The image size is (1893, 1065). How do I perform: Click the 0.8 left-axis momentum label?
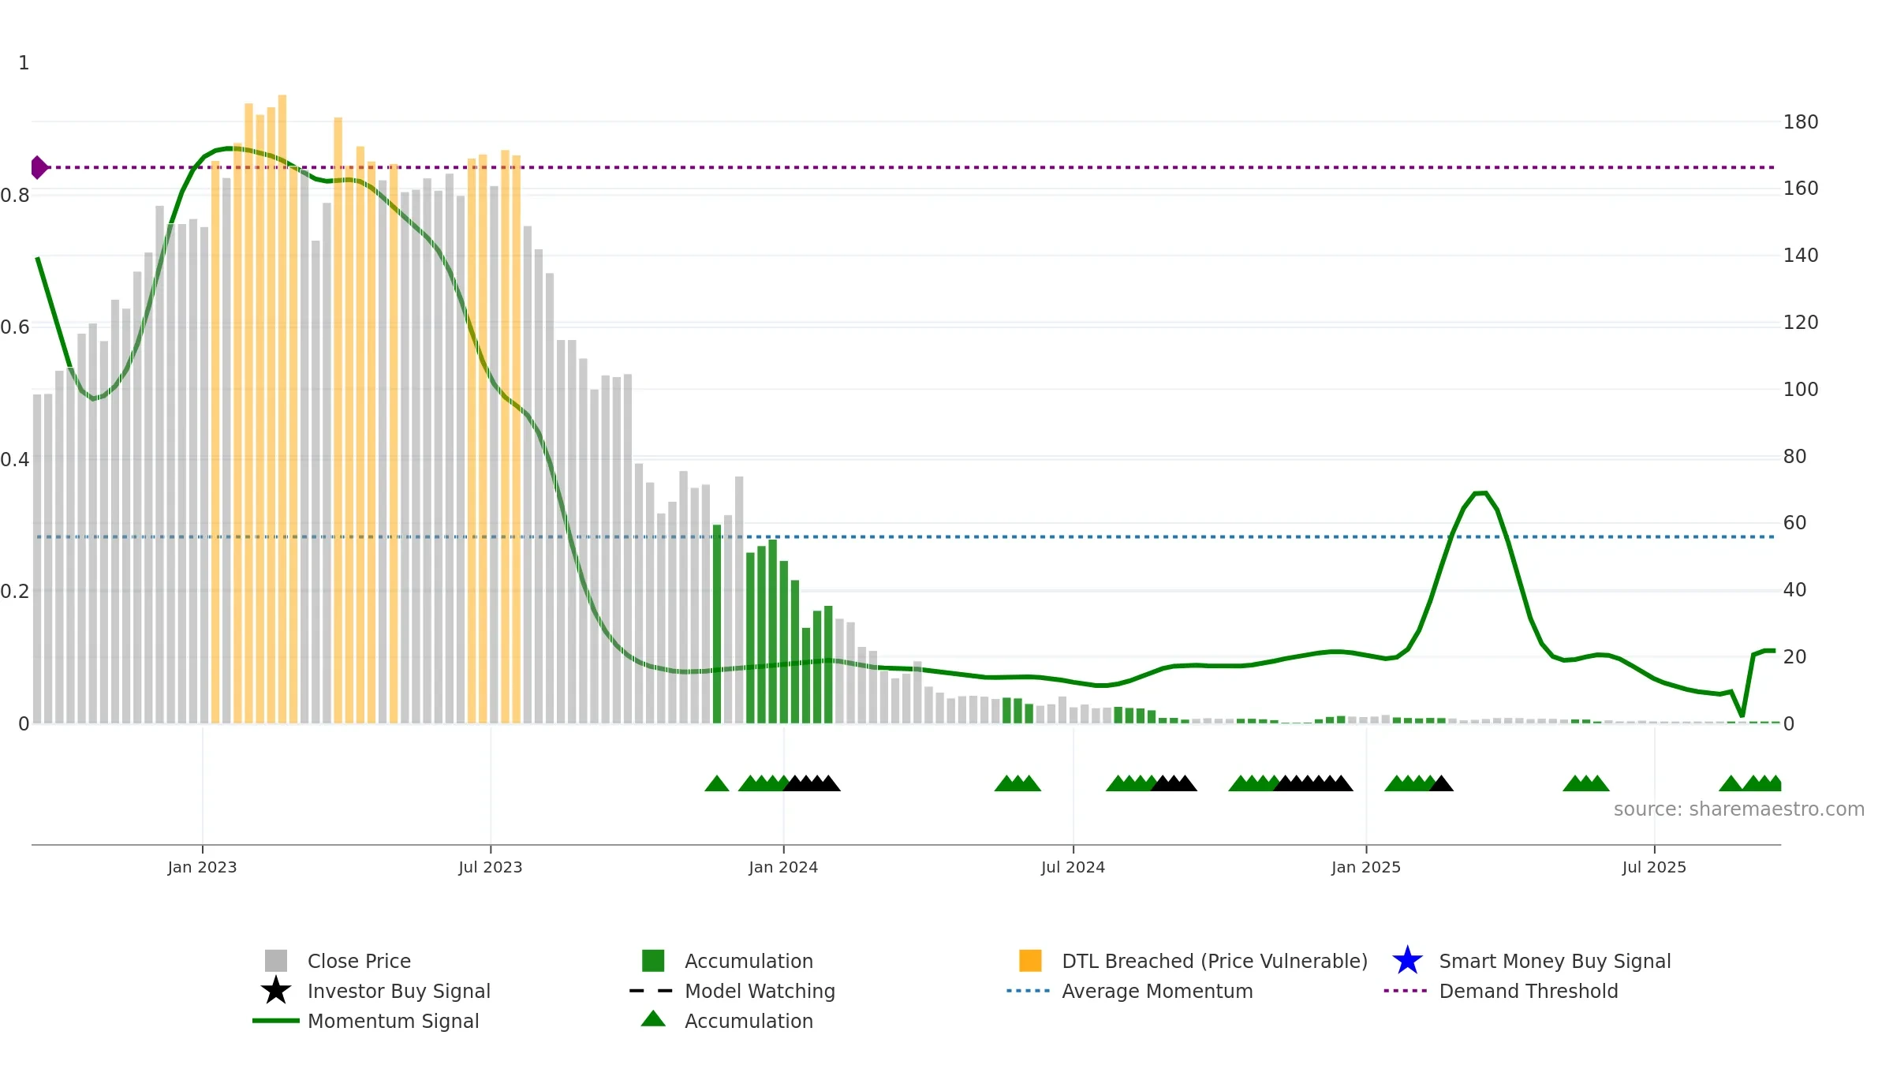pos(15,195)
